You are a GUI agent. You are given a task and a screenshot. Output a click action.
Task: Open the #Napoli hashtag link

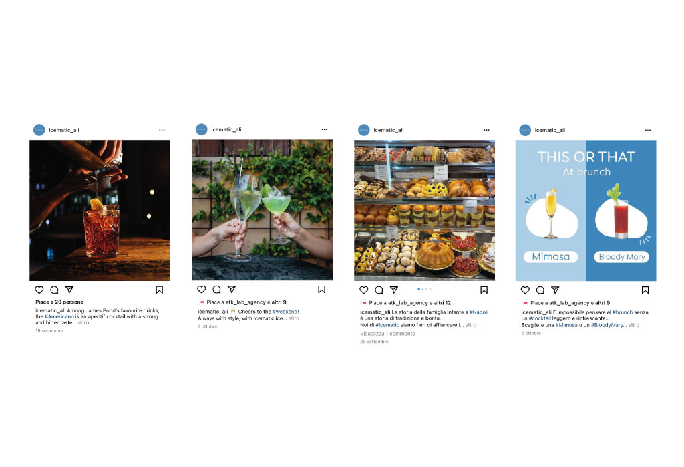478,312
